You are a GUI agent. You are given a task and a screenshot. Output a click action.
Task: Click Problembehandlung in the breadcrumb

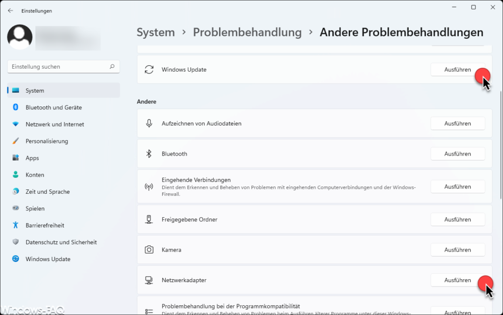[248, 32]
